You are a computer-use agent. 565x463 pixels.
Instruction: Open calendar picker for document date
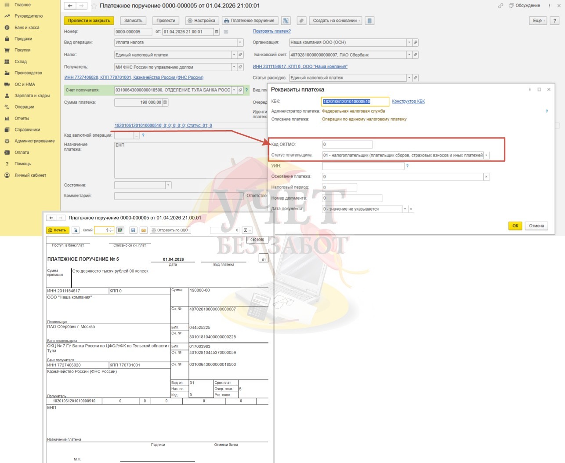click(217, 32)
